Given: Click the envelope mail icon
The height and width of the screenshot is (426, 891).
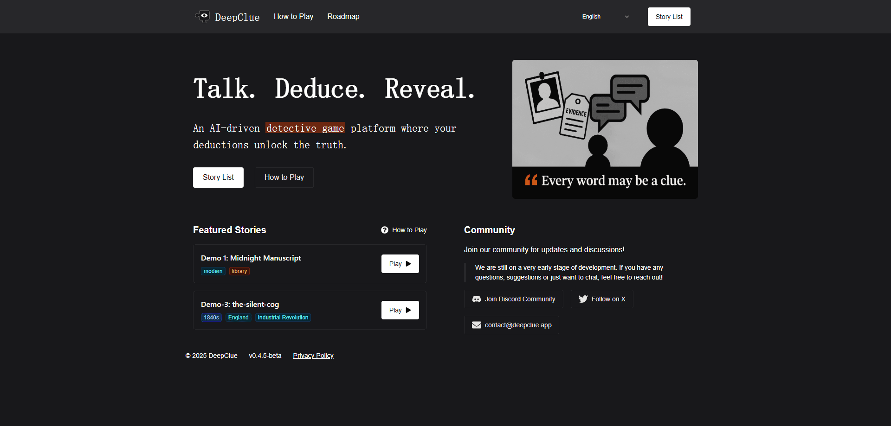Looking at the screenshot, I should point(477,325).
